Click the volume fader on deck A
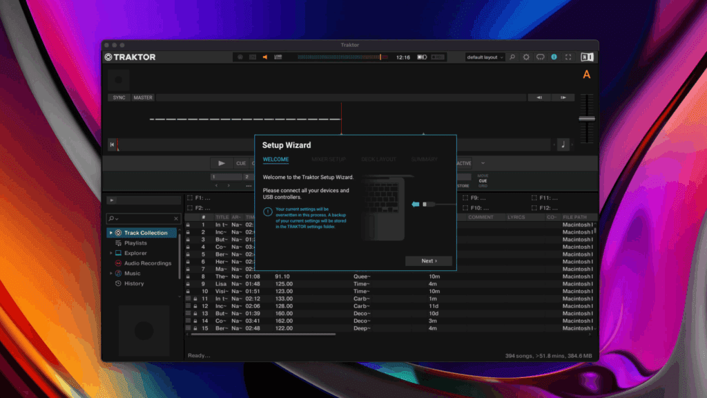This screenshot has height=398, width=707. click(x=587, y=119)
